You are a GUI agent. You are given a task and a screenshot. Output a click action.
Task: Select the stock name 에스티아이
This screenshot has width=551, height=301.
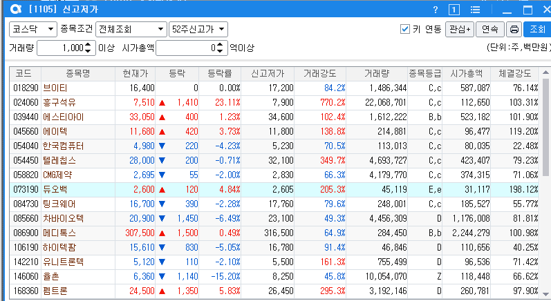point(63,117)
